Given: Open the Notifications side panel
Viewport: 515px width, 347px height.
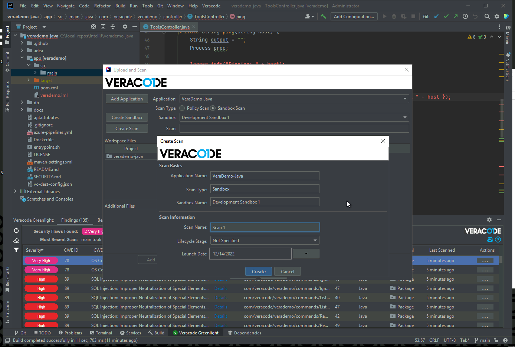Looking at the screenshot, I should [x=508, y=67].
